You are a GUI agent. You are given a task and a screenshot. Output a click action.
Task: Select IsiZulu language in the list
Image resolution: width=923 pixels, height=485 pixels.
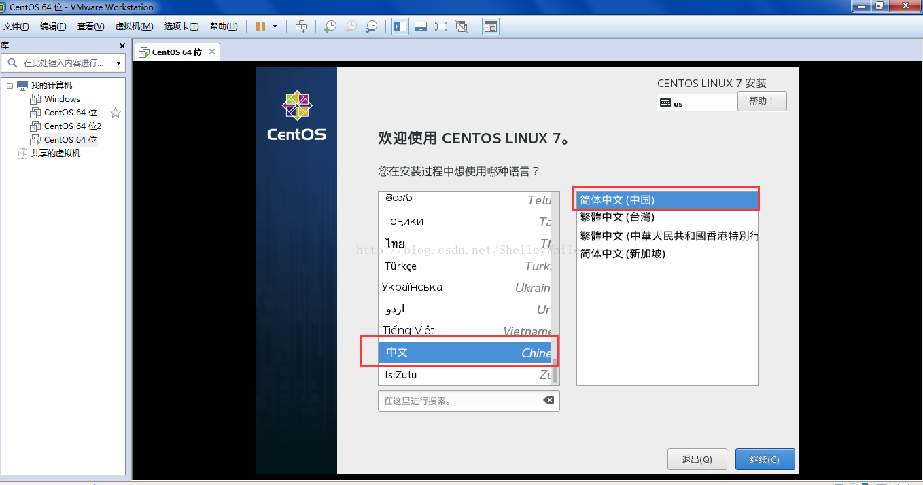click(x=465, y=374)
